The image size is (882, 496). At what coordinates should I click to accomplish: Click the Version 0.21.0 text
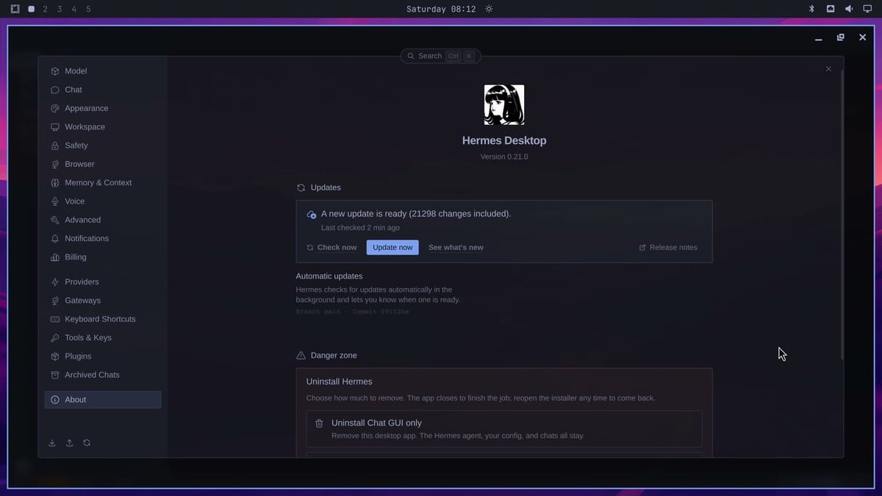coord(504,157)
